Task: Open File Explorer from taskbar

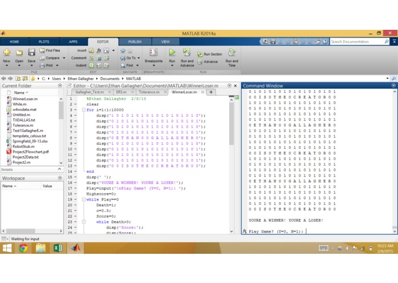Action: (41, 248)
